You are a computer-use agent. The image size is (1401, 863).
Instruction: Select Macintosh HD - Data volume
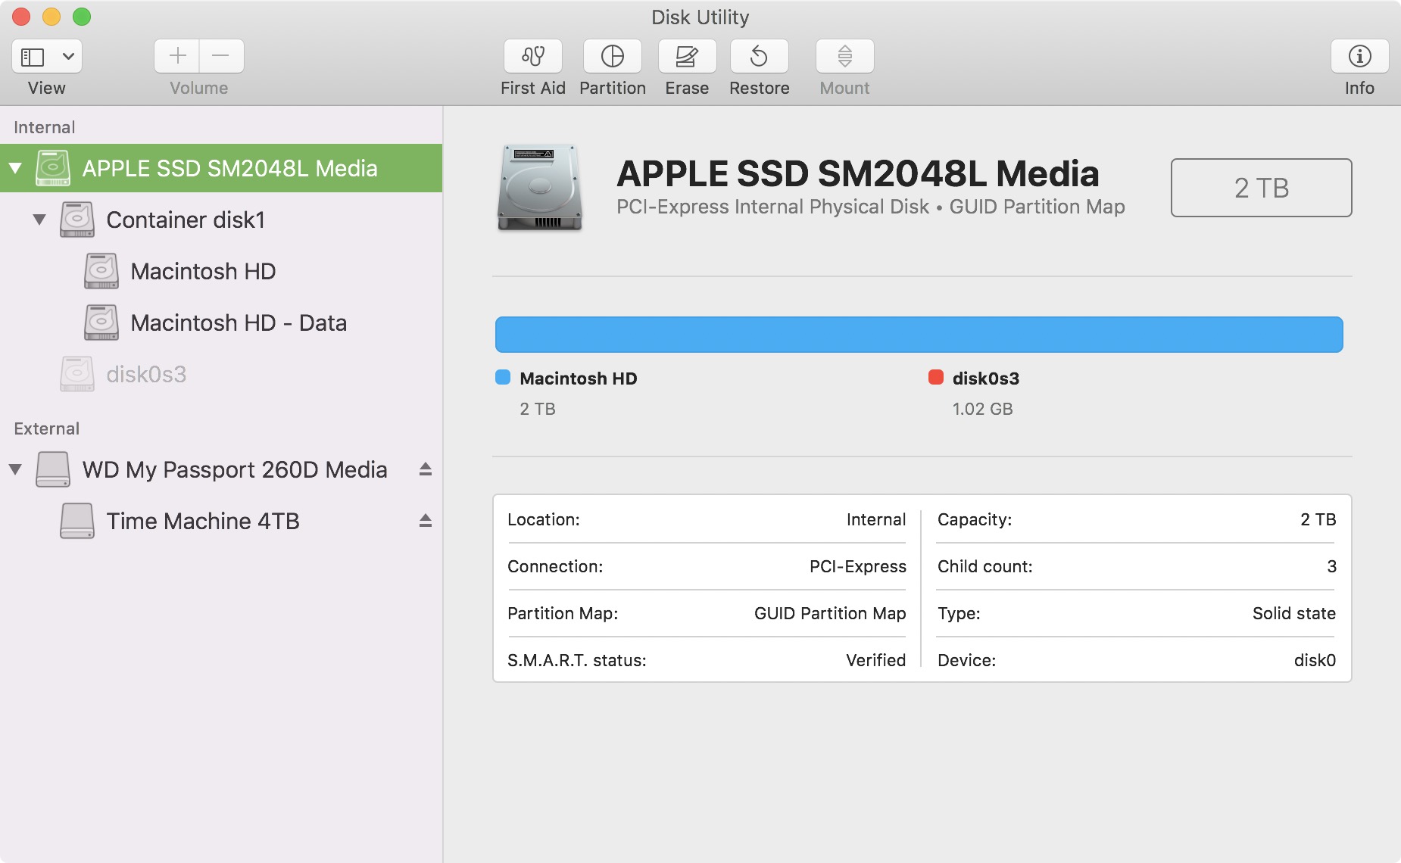pos(238,322)
